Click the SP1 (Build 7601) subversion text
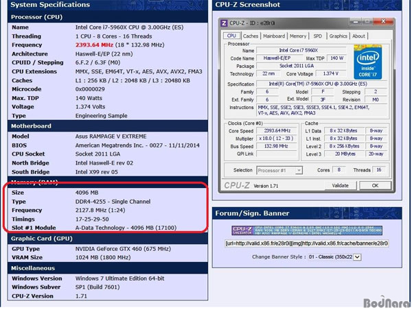 (x=98, y=287)
